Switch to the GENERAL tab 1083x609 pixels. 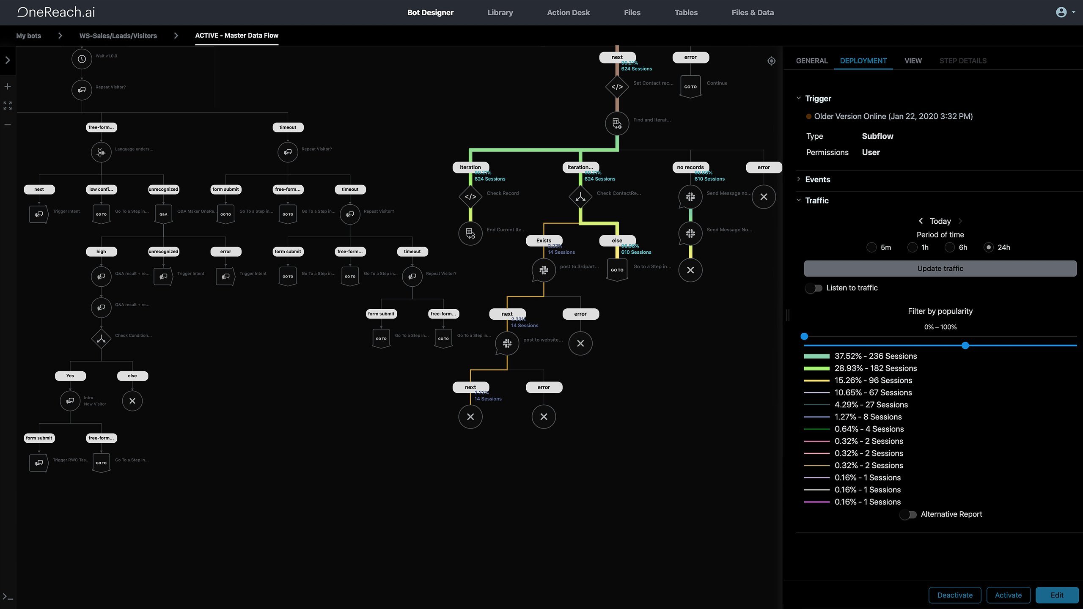(811, 61)
